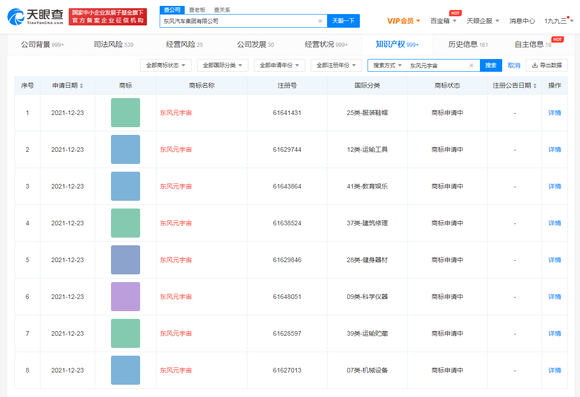This screenshot has width=580, height=397.
Task: Open the 经营风险 tab
Action: coord(184,45)
